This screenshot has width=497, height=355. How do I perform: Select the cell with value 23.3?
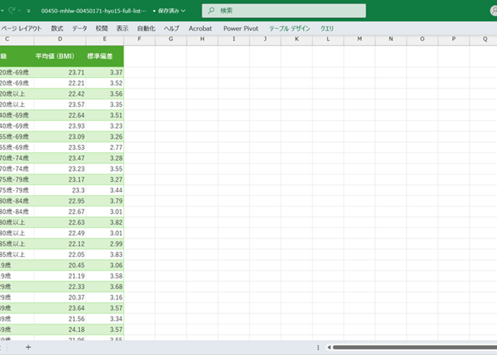(60, 190)
